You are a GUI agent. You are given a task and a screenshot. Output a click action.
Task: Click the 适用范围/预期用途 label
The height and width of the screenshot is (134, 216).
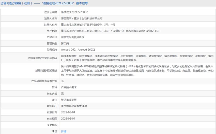tap(46, 71)
